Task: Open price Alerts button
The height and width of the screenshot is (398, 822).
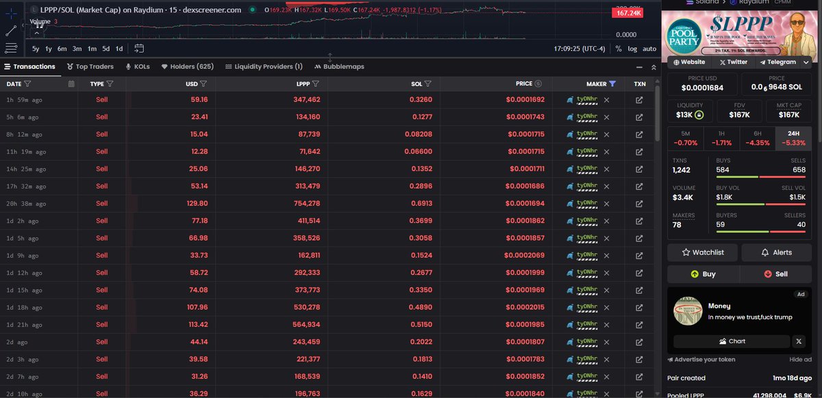Action: [777, 252]
